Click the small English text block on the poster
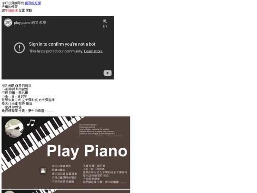The width and height of the screenshot is (257, 193). coord(97,129)
